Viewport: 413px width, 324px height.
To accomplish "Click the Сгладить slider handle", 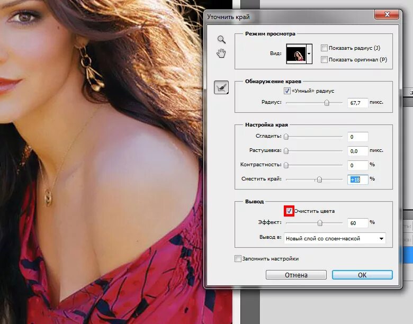I will tap(286, 137).
